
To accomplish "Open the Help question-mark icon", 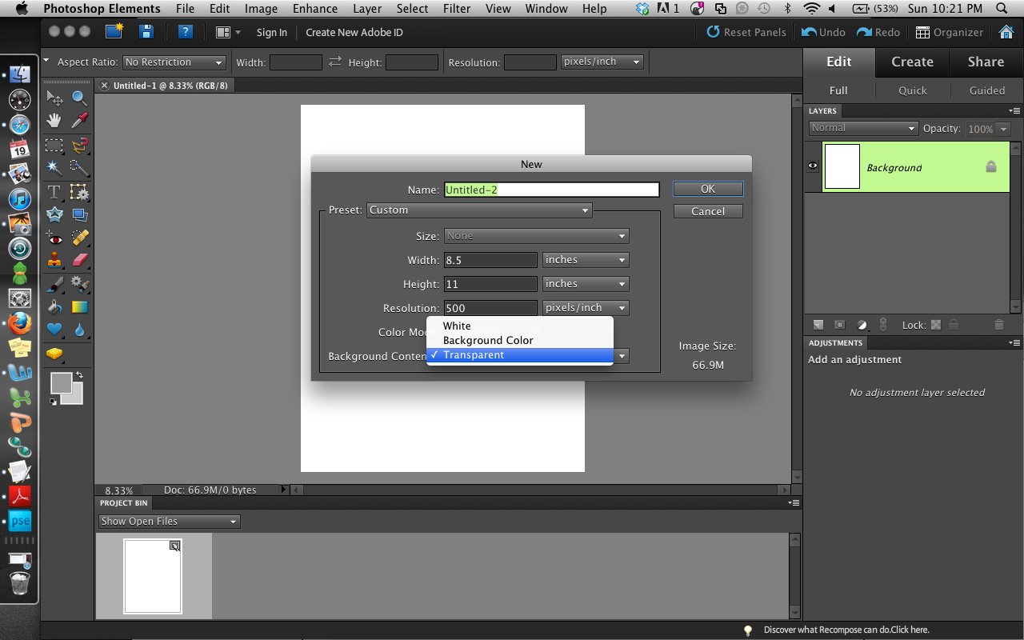I will 185,32.
